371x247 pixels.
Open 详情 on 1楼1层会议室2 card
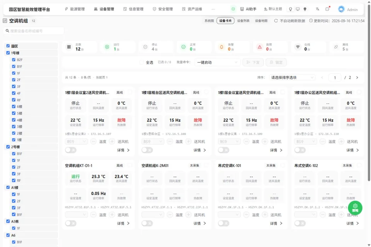click(x=123, y=150)
